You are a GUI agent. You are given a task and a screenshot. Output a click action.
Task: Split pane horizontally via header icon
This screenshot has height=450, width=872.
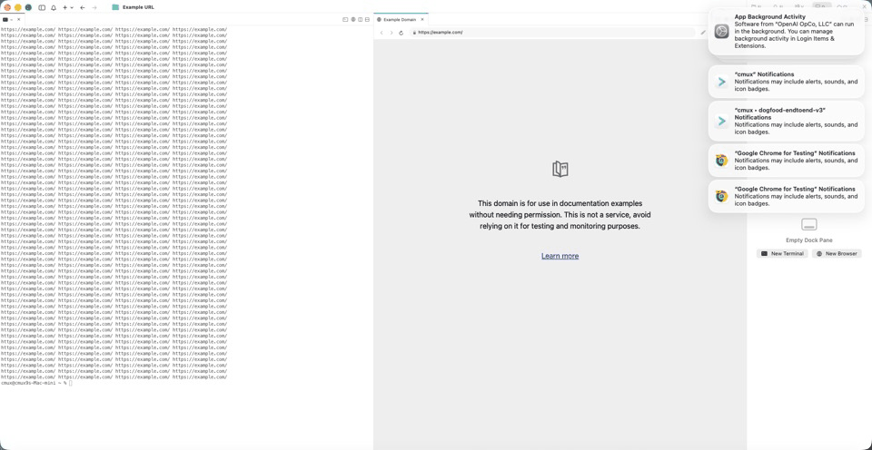(x=367, y=19)
